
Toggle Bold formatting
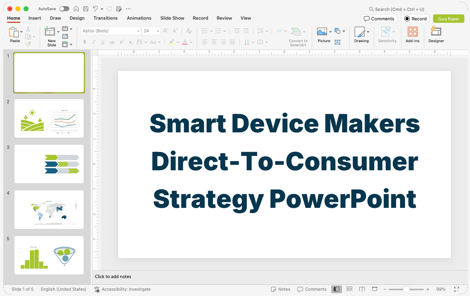(85, 42)
